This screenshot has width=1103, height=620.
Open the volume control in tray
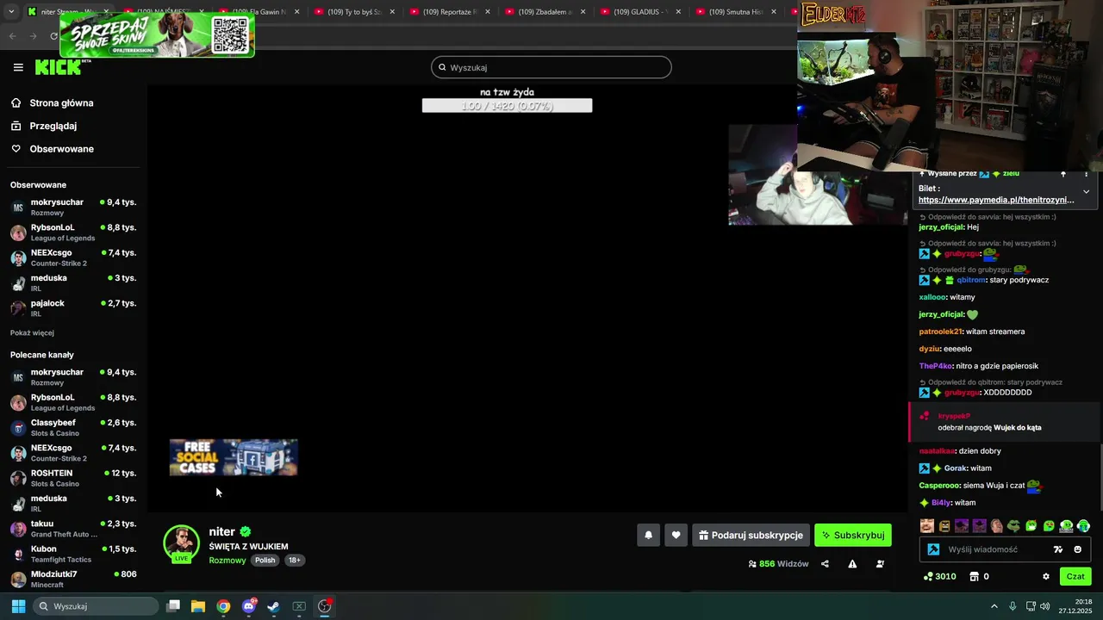coord(1045,606)
